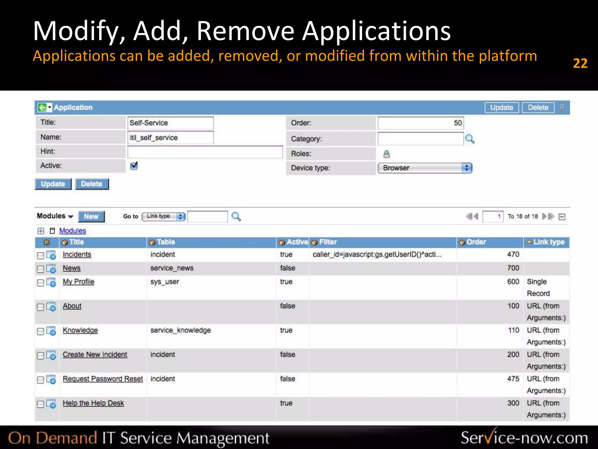Open preview icon for Knowledge row

pos(51,331)
